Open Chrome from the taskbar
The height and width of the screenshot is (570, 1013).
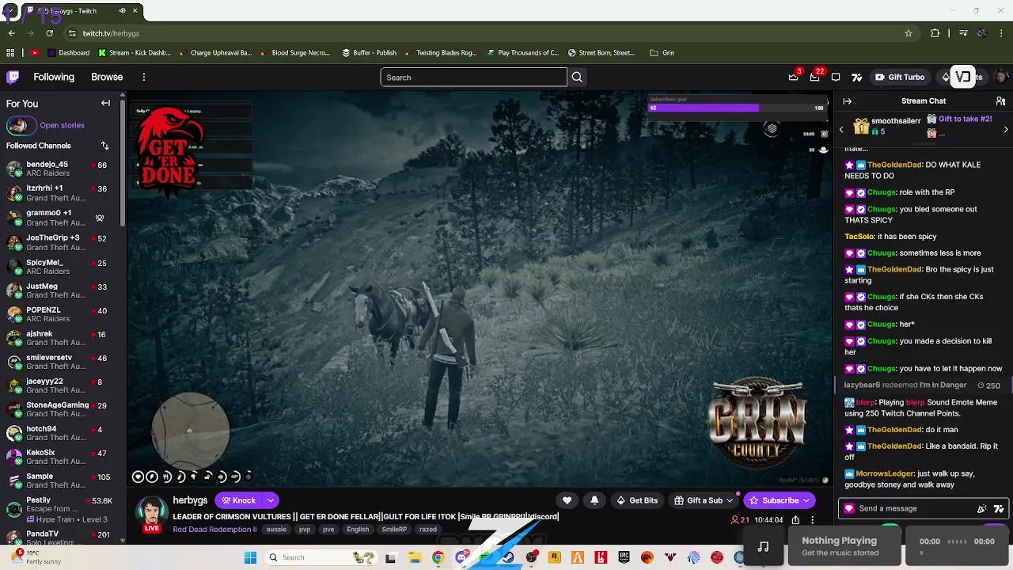tap(438, 557)
